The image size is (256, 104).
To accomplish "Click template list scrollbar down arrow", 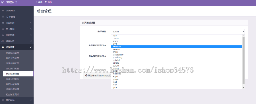I will [x=243, y=88].
